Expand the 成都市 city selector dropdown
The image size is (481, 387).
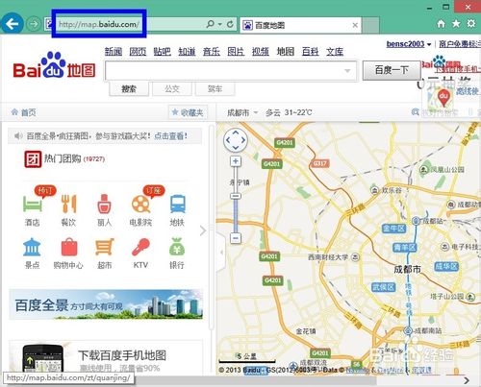click(242, 112)
